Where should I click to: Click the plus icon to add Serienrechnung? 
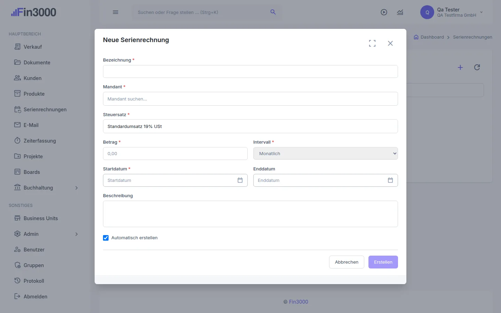click(460, 67)
